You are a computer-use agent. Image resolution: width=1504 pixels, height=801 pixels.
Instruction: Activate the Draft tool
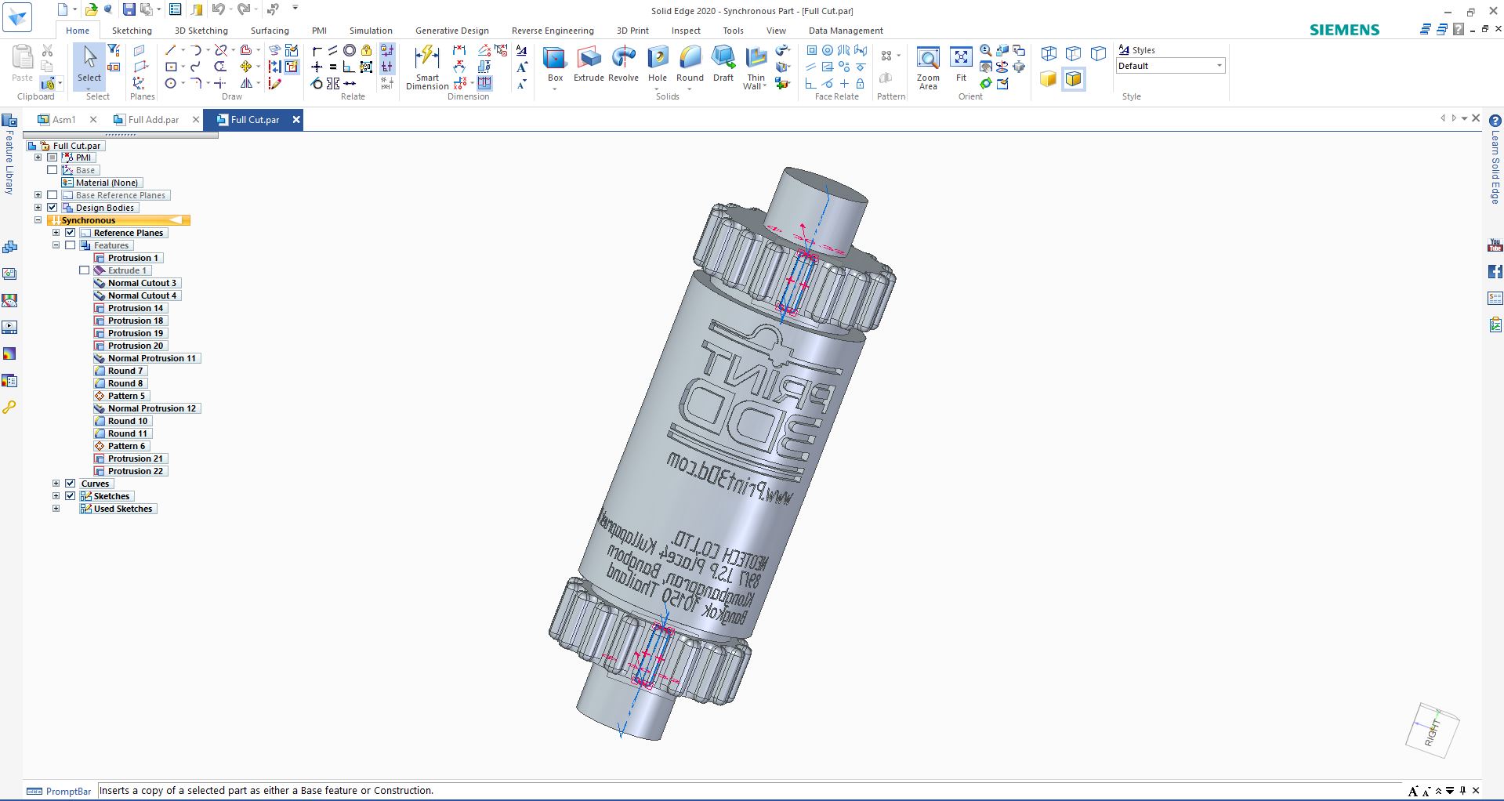[x=723, y=63]
